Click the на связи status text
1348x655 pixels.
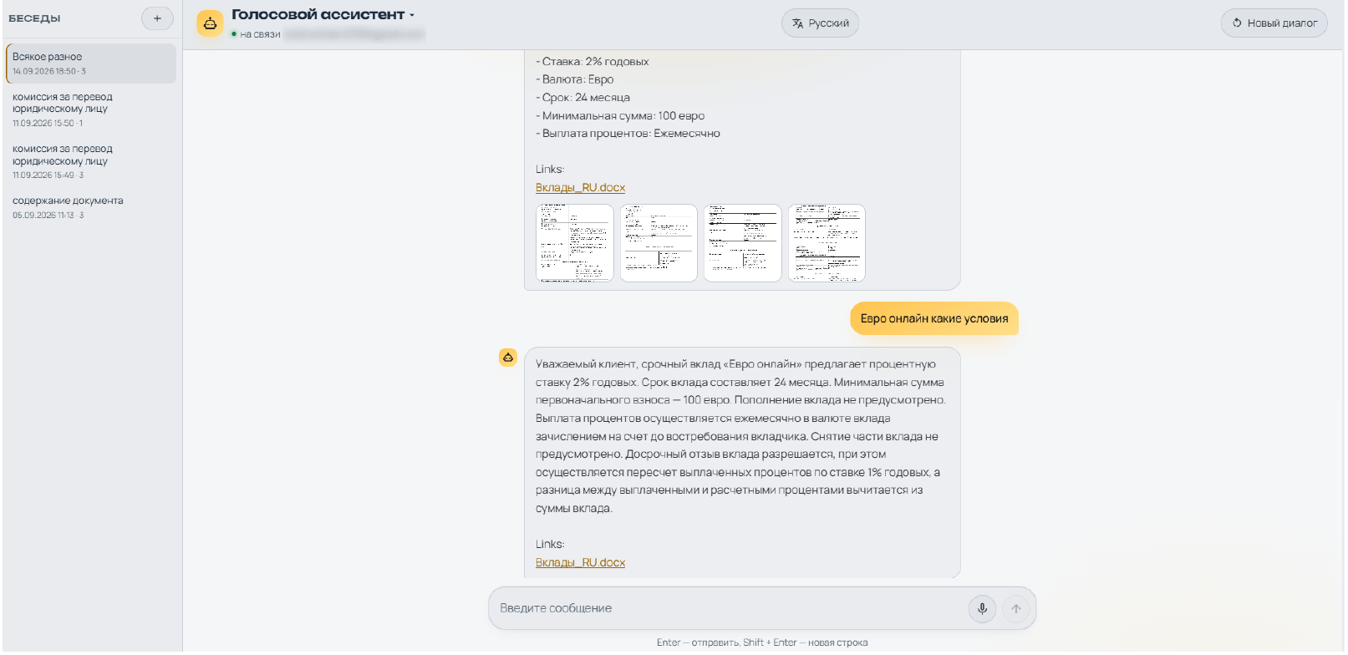pos(260,34)
